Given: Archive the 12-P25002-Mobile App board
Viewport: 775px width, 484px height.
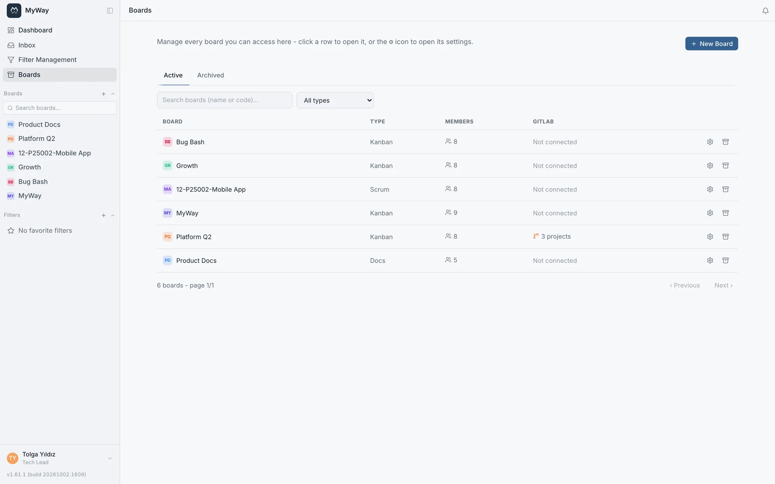Looking at the screenshot, I should (725, 189).
